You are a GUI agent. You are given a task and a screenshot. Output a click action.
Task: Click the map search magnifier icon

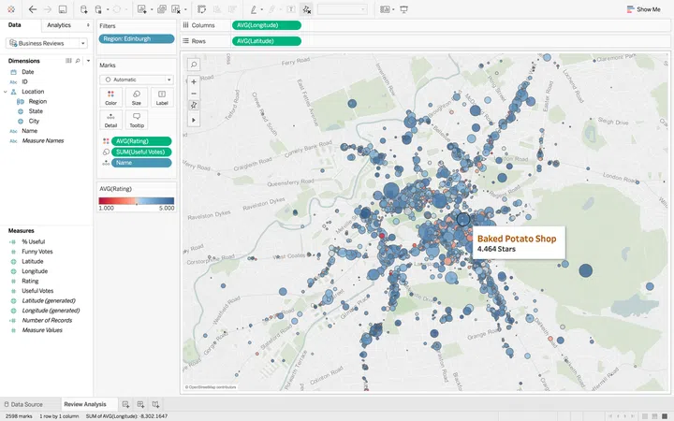point(194,65)
